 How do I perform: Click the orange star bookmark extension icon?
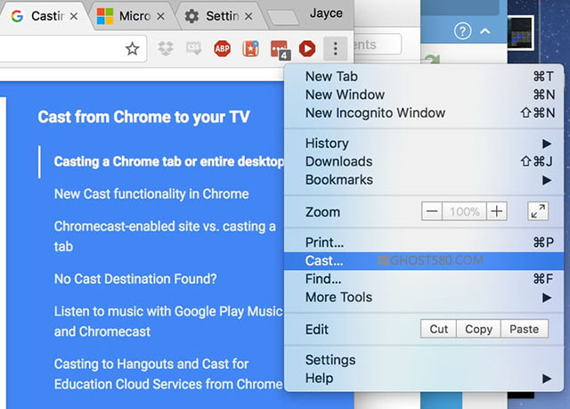[x=251, y=48]
